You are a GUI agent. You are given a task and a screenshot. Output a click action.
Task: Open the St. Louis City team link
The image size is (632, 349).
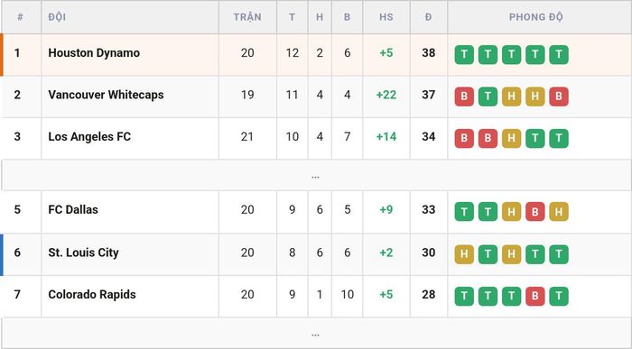83,253
